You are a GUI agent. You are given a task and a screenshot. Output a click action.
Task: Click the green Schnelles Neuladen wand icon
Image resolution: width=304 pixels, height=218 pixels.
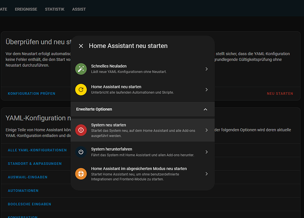pyautogui.click(x=81, y=69)
